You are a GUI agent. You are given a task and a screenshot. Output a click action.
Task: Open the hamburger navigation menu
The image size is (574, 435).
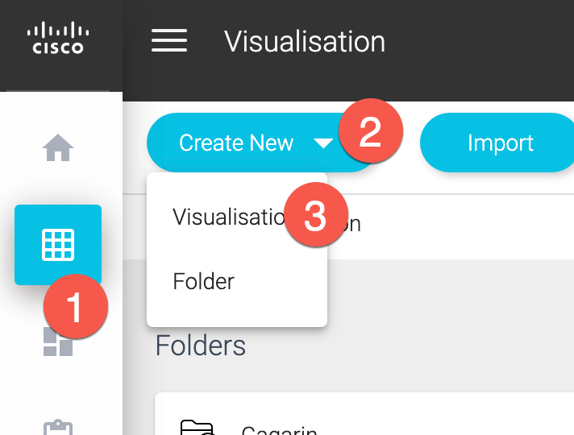click(169, 40)
